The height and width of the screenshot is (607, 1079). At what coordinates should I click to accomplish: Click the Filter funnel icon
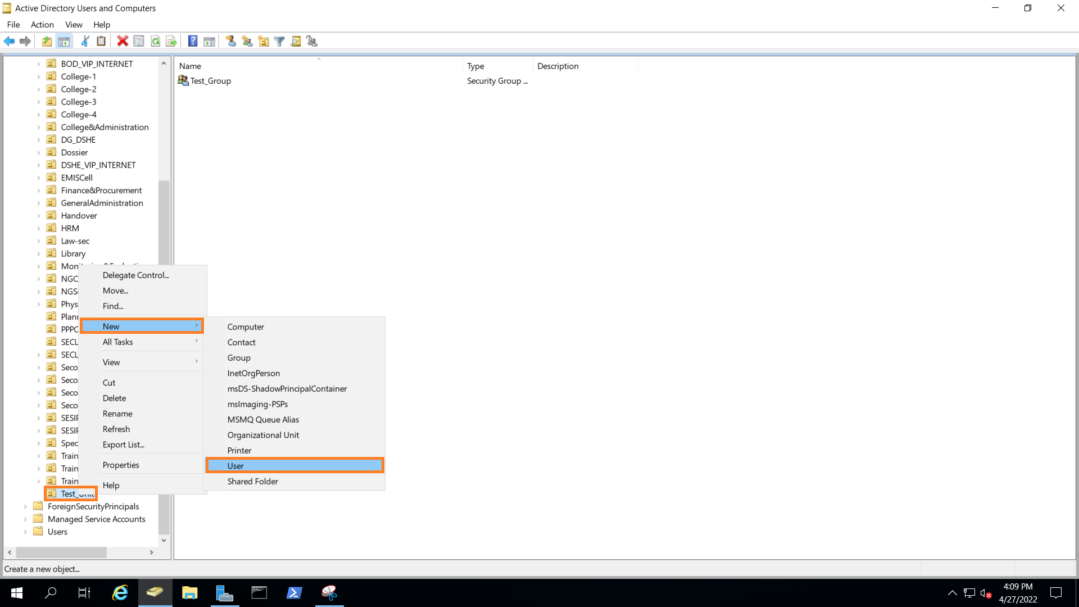[x=279, y=41]
